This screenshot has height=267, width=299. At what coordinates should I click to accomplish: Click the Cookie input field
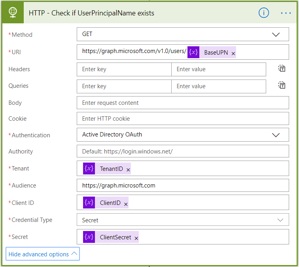[x=183, y=119]
